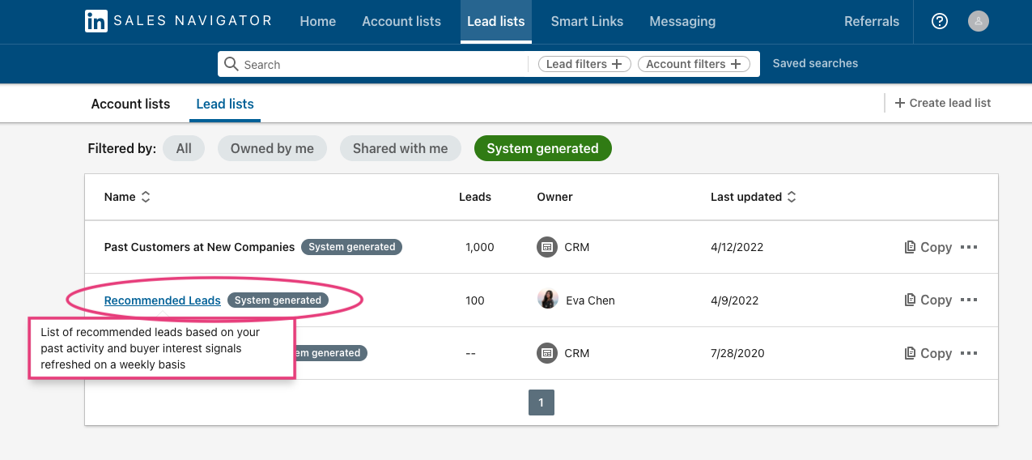Open the profile avatar menu
Screen dimensions: 1032x460
pyautogui.click(x=979, y=22)
